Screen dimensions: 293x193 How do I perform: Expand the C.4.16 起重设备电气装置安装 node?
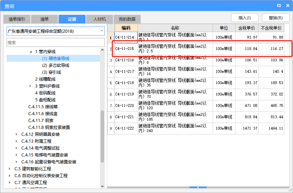[17, 162]
